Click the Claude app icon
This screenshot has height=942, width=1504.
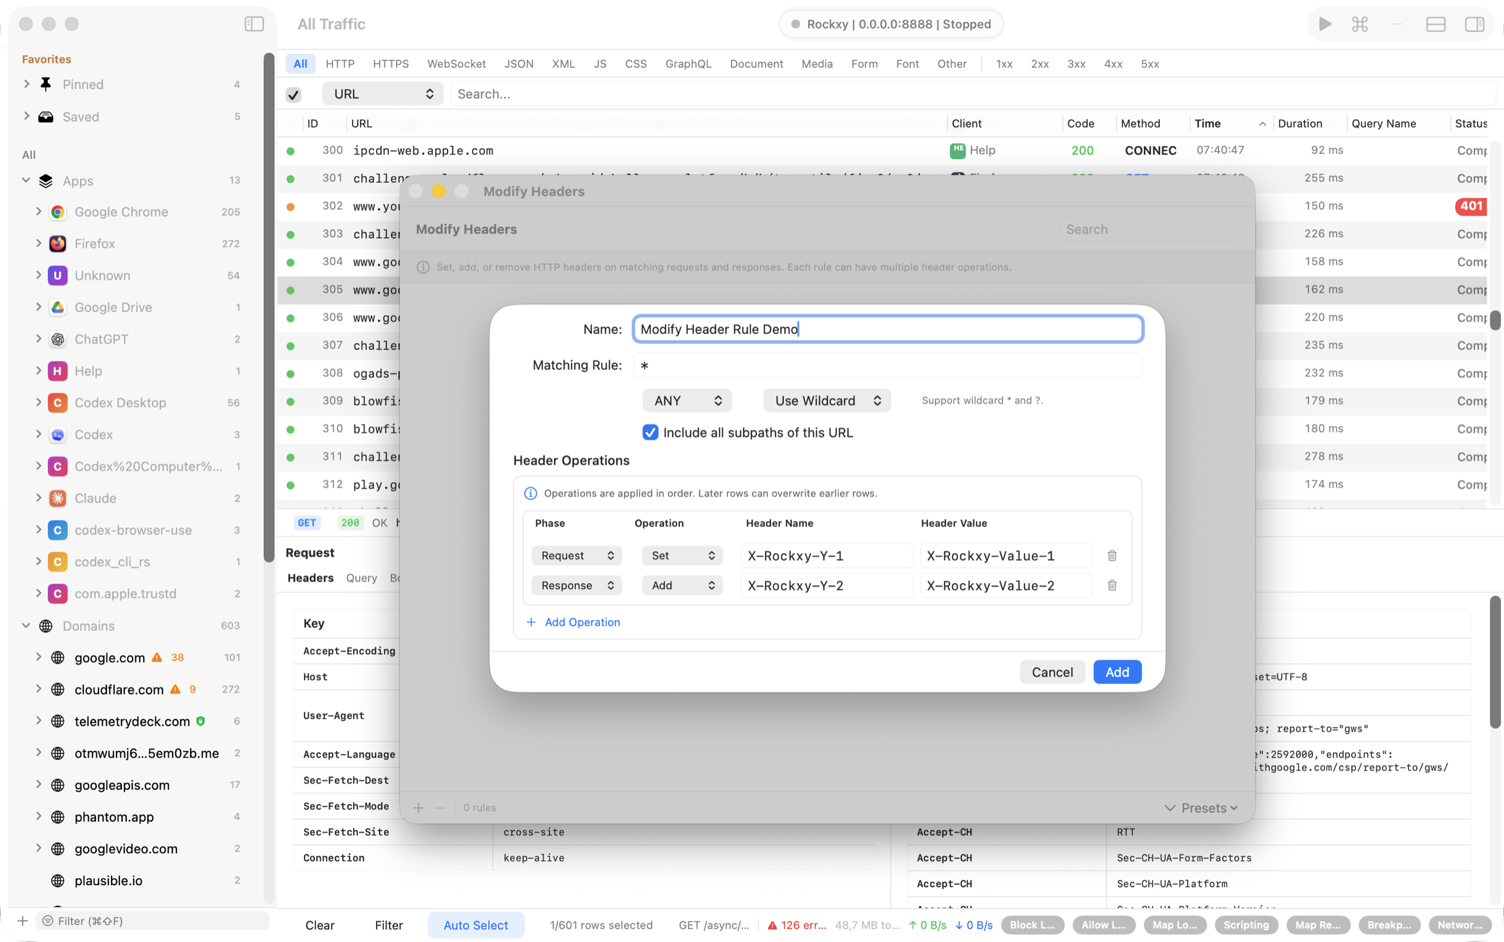pyautogui.click(x=58, y=498)
